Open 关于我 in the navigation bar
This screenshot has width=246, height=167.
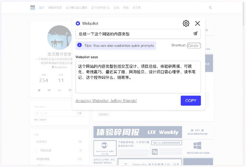tap(137, 8)
